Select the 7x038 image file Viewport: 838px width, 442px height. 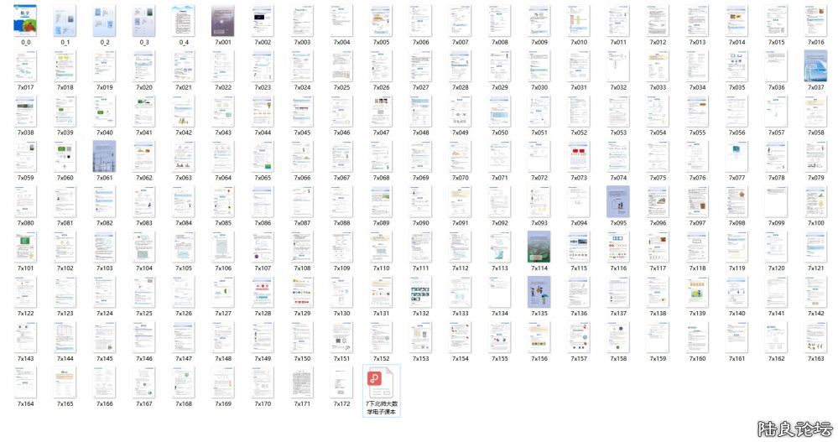pyautogui.click(x=25, y=111)
